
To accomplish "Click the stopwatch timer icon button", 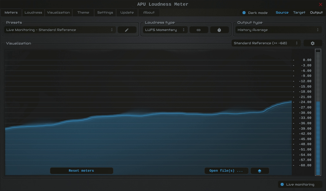I will click(219, 30).
